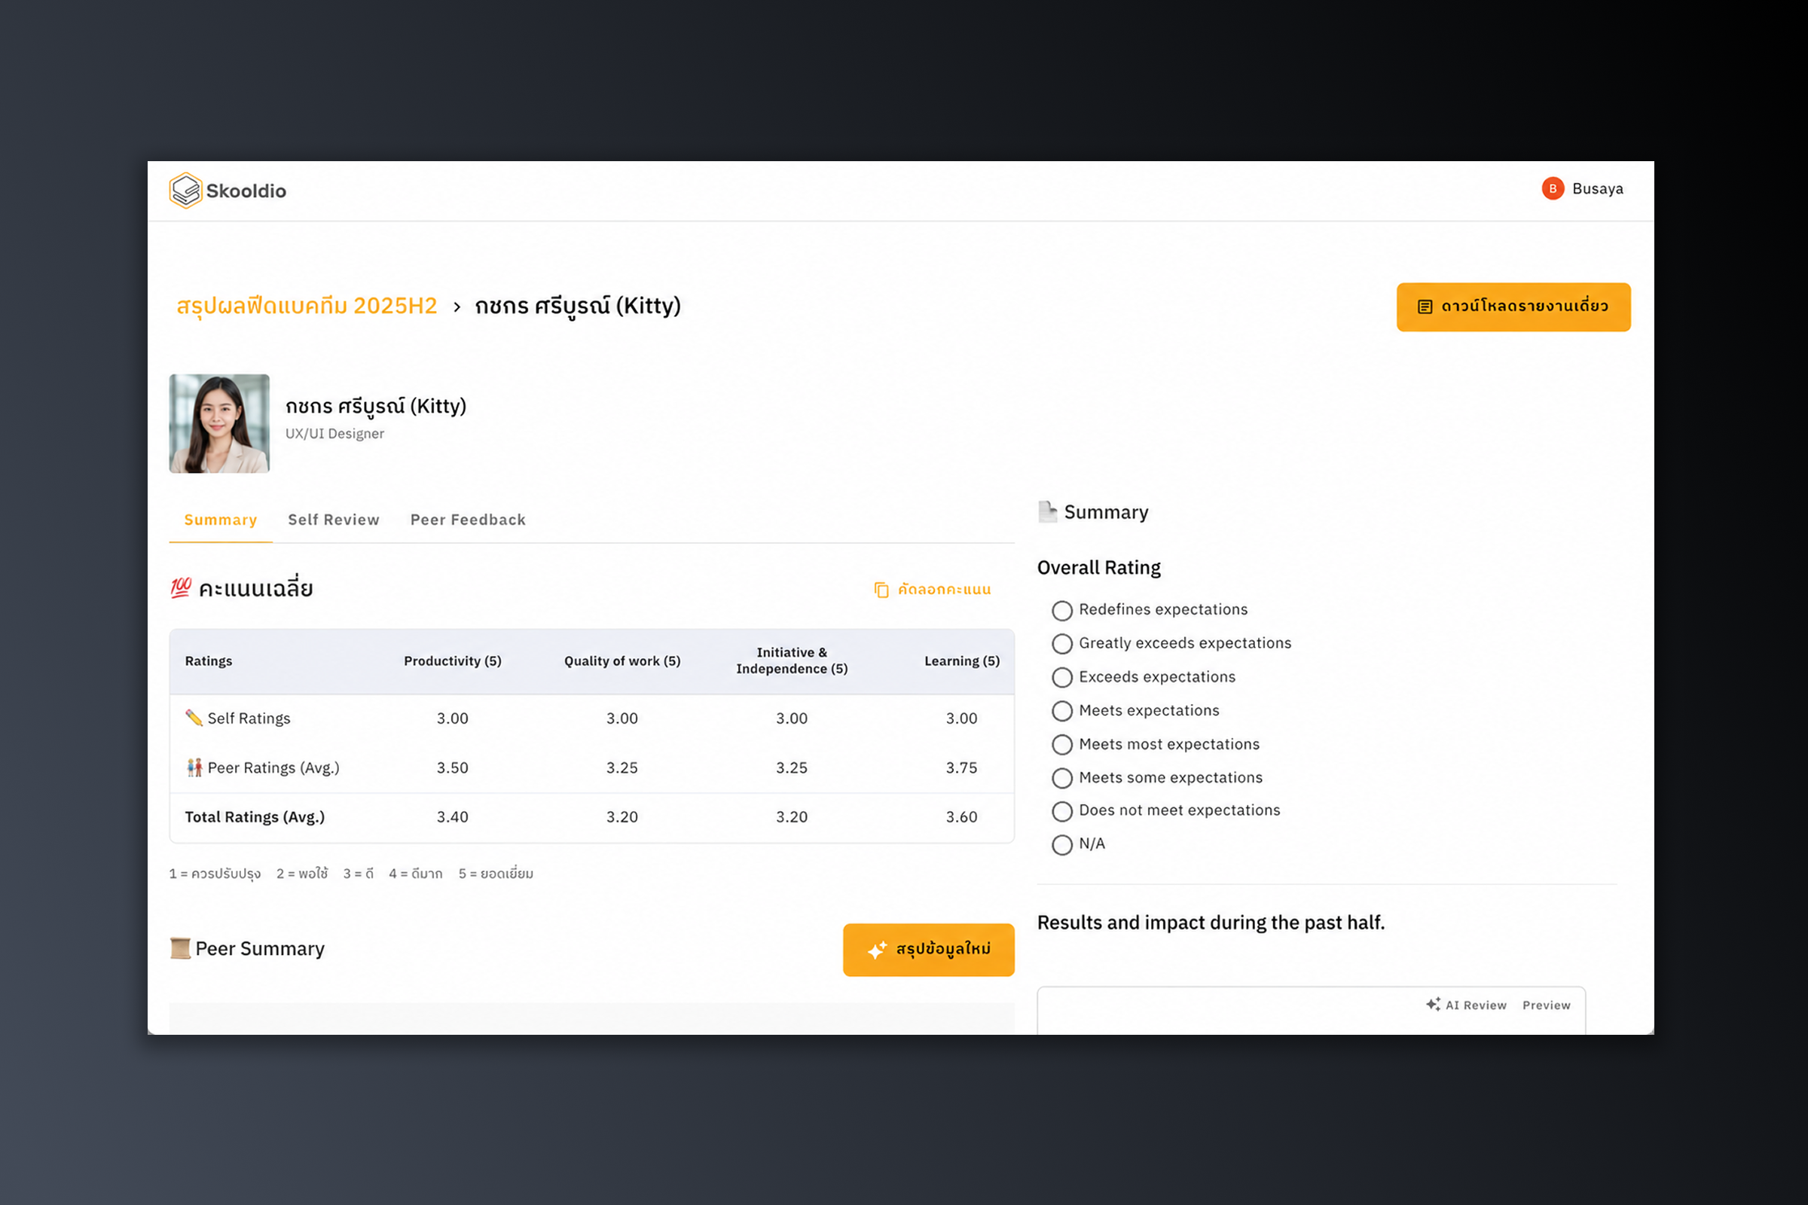Select Greatly exceeds expectations rating

[x=1061, y=644]
